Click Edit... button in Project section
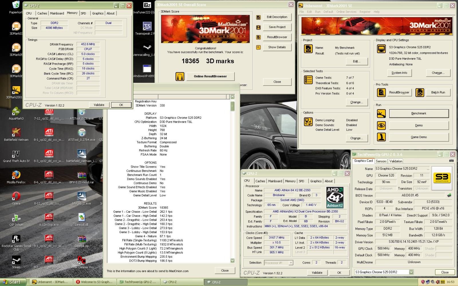This screenshot has height=286, width=458. pos(356,61)
